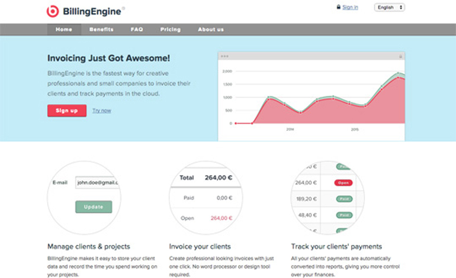Click the 2014 label on chart axis

coord(290,130)
